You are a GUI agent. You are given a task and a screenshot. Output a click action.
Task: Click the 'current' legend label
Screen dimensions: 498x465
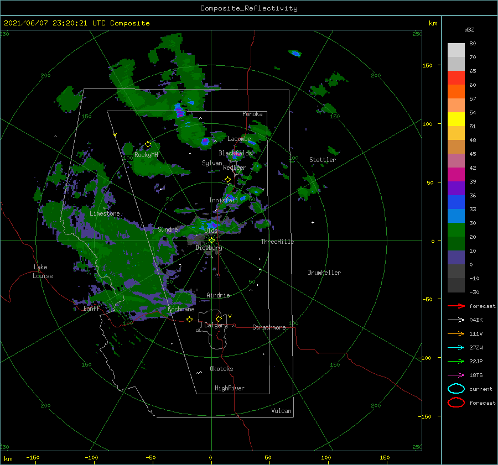click(480, 389)
